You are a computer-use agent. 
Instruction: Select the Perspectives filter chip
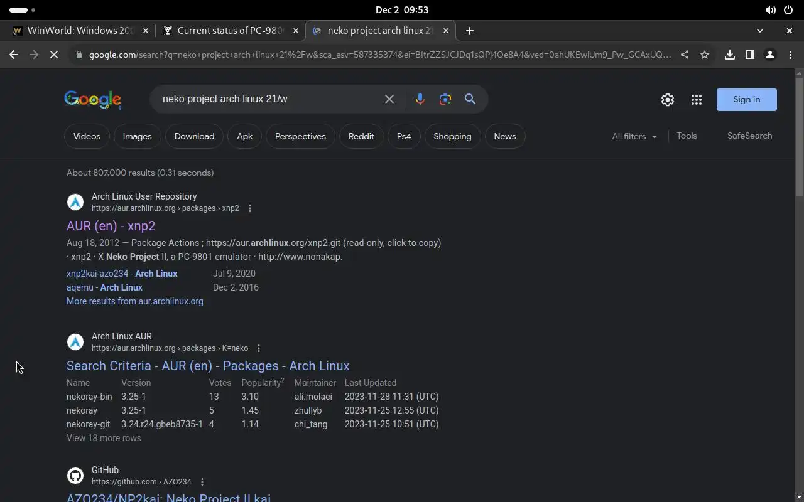point(300,136)
